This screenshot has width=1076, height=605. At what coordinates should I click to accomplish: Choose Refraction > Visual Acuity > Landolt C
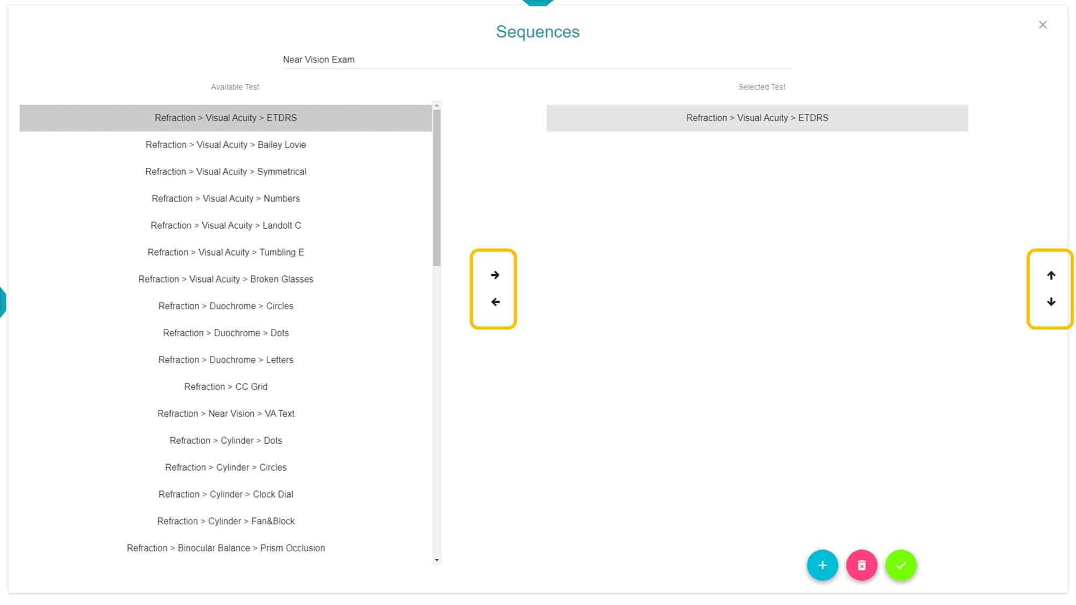(225, 225)
